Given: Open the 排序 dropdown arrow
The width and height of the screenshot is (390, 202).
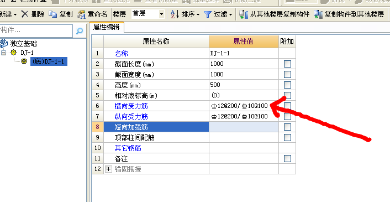Looking at the screenshot, I should coord(198,15).
